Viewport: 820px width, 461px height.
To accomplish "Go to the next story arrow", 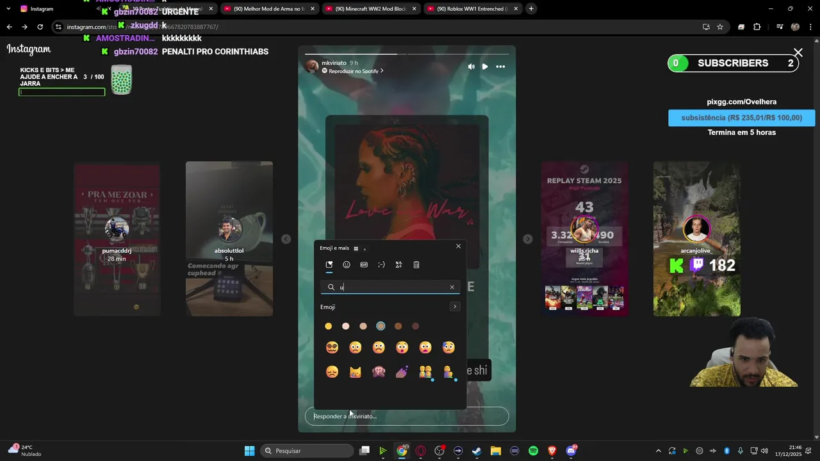I will tap(527, 239).
